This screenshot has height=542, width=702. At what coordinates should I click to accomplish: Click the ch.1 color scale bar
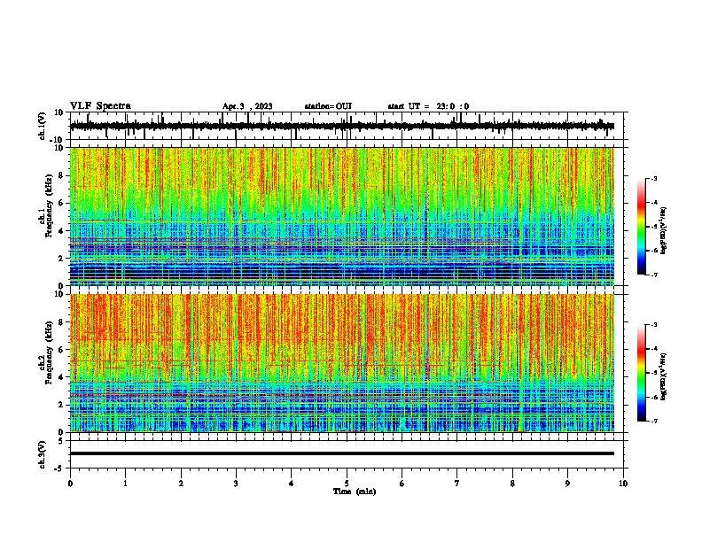[642, 227]
